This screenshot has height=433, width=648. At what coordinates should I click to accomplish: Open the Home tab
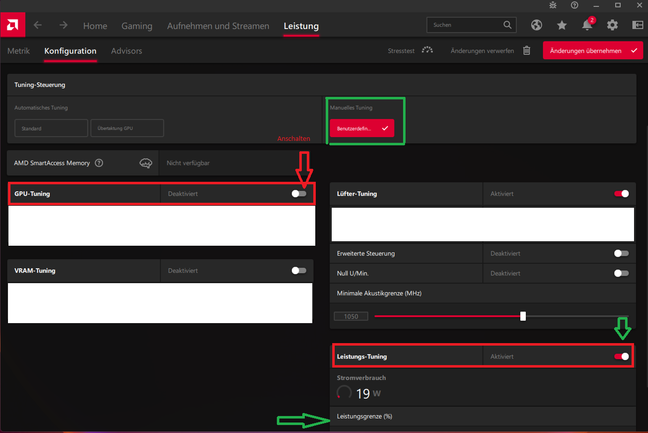pos(95,26)
